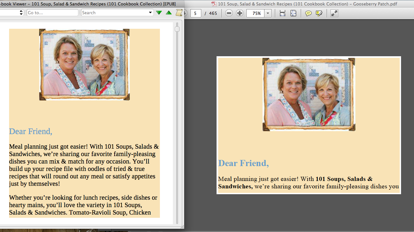The image size is (414, 232).
Task: Click the total page count 465
Action: pos(213,13)
